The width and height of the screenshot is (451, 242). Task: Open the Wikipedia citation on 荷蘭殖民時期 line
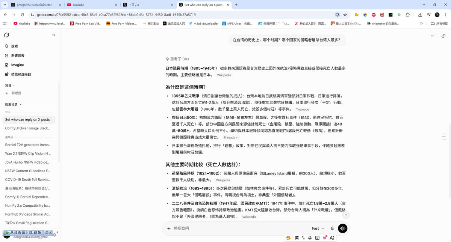[x=223, y=180]
